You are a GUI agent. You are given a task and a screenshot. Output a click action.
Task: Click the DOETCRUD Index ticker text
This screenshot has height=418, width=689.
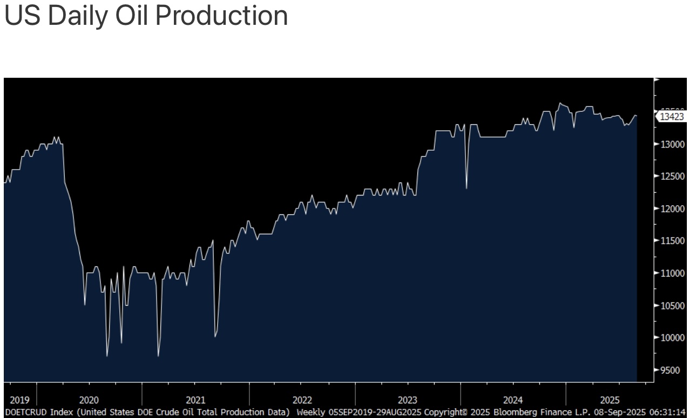pyautogui.click(x=38, y=413)
